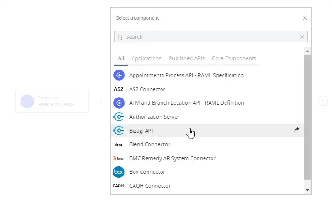Screen dimensions: 332x204
Task: Click the Scheduler Fixed Frequency card
Action: [x=52, y=101]
